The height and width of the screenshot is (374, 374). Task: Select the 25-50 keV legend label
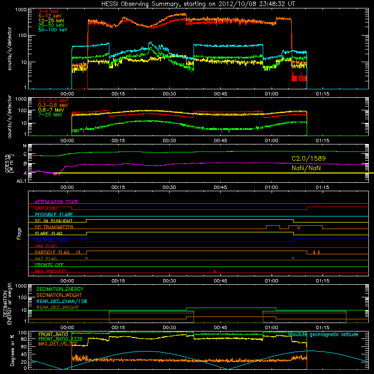[x=51, y=25]
